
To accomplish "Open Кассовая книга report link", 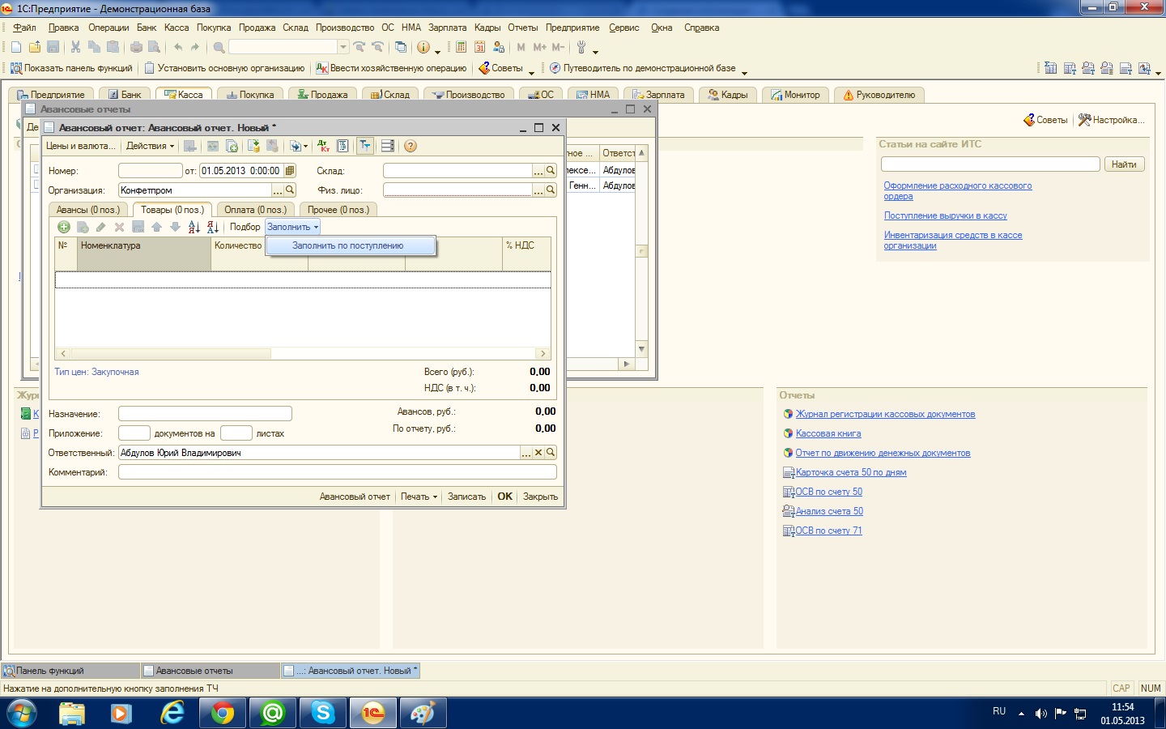I will pyautogui.click(x=828, y=433).
